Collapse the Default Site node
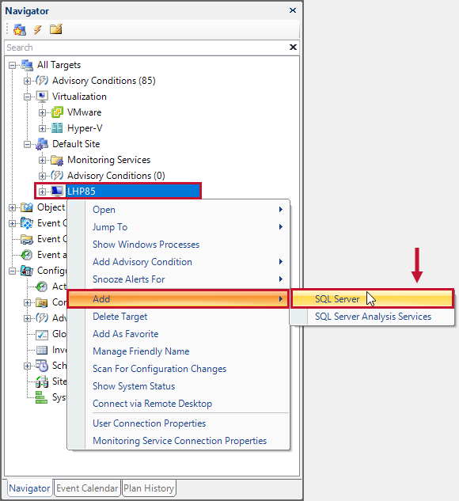Screen dimensions: 459x501 tap(27, 144)
